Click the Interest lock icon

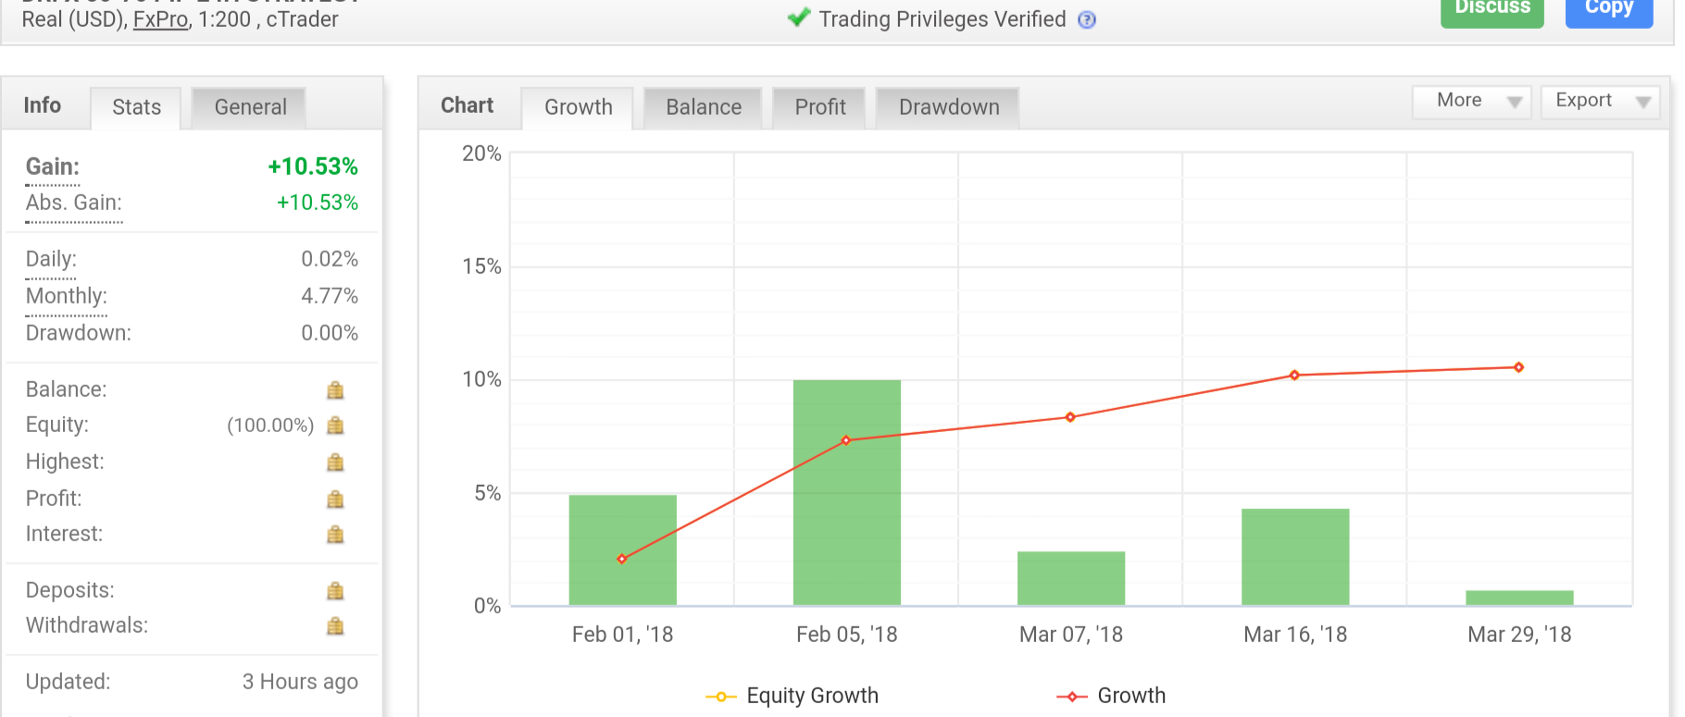click(x=335, y=535)
